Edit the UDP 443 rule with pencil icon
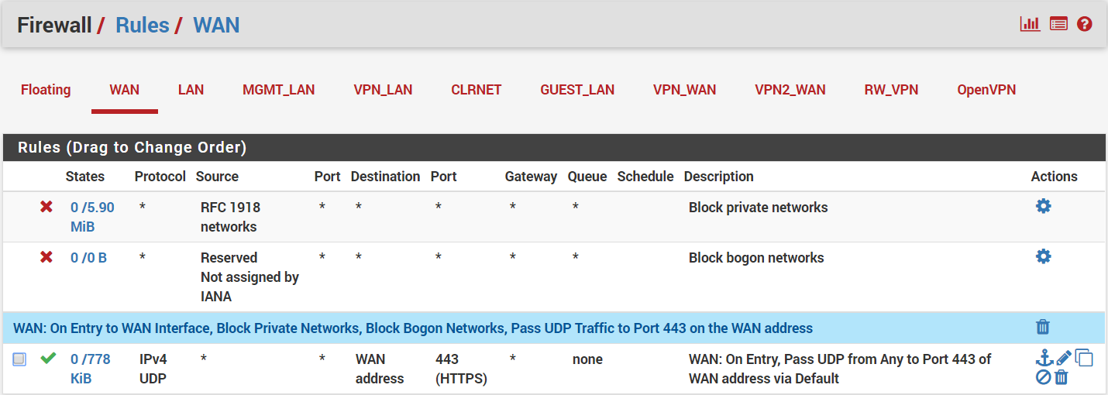This screenshot has width=1108, height=395. tap(1064, 358)
